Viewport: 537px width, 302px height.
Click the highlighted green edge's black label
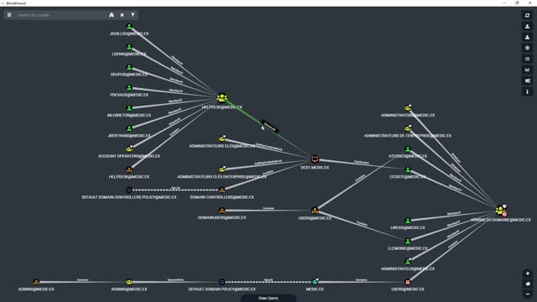(270, 127)
